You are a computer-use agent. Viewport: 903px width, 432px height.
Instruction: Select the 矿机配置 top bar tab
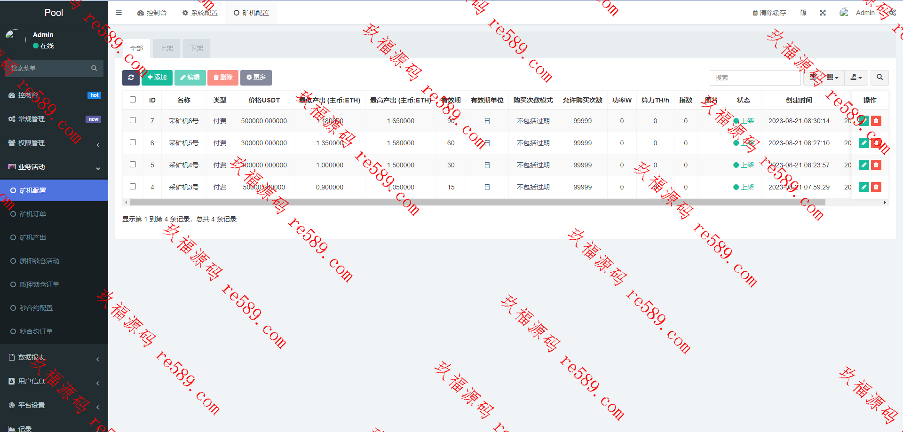pyautogui.click(x=251, y=13)
